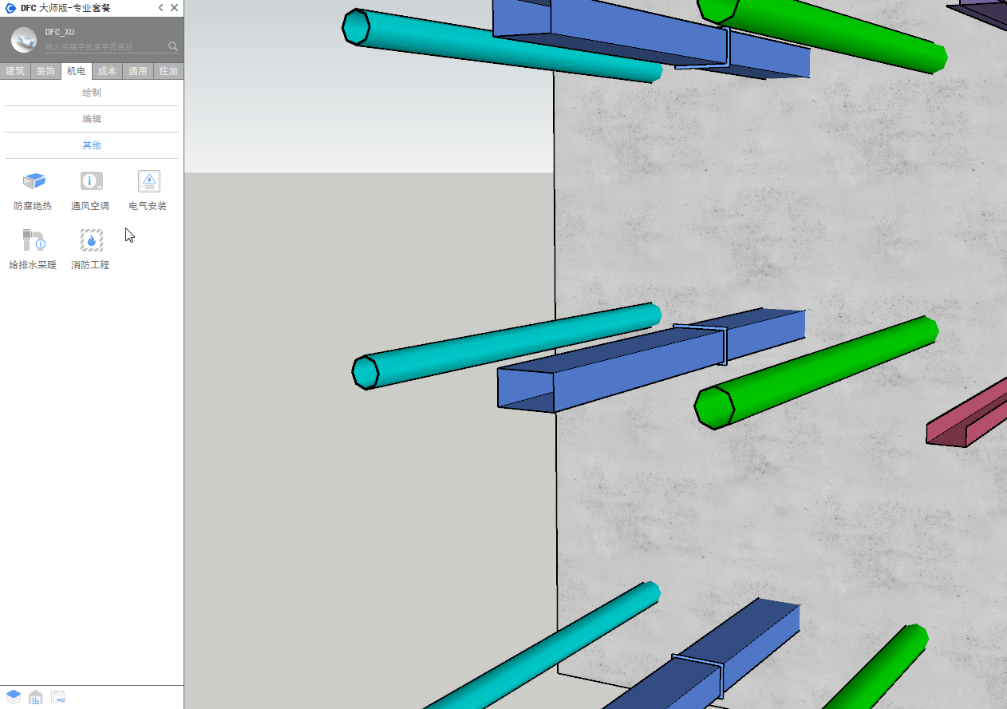This screenshot has width=1007, height=709.
Task: Click the folder icon in bottom bar
Action: click(58, 697)
